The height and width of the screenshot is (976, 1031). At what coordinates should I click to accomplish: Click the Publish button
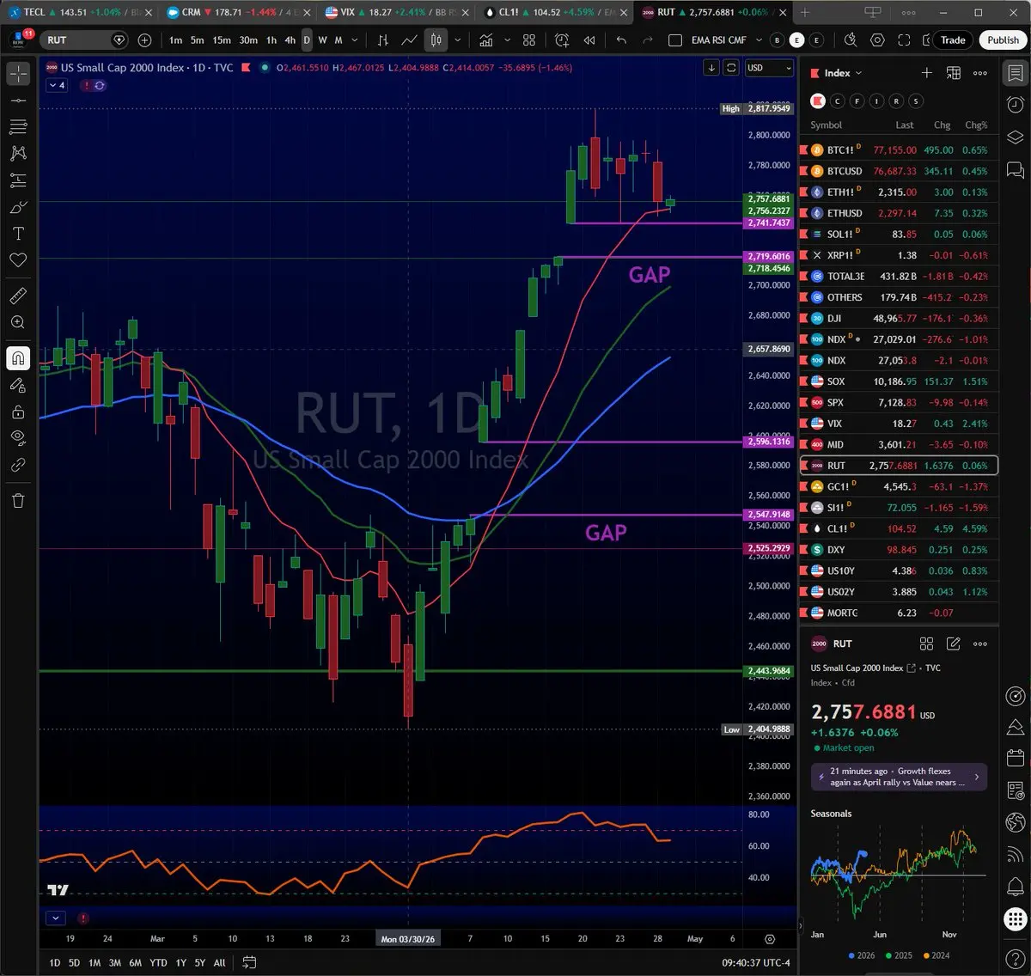click(1003, 40)
